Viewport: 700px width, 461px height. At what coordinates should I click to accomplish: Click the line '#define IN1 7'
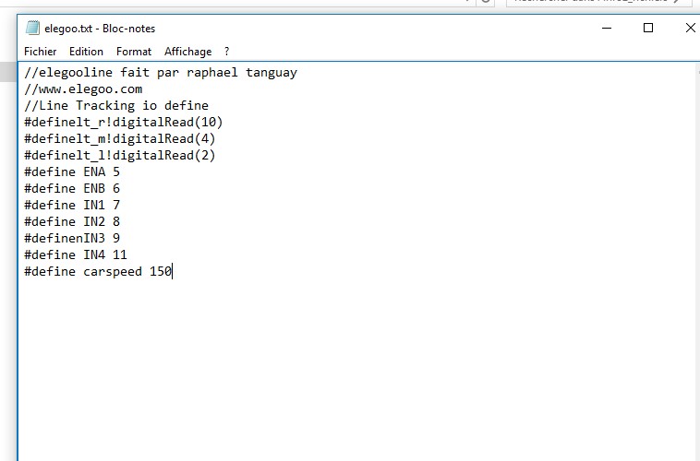tap(72, 205)
